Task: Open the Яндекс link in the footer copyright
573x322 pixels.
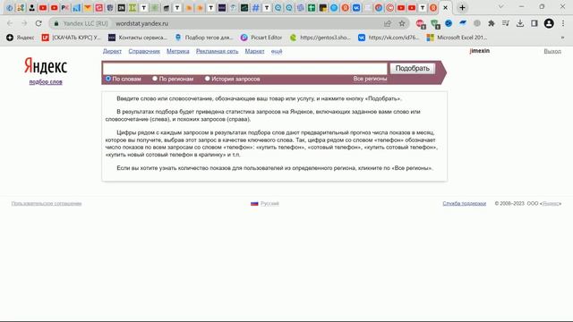Action: click(551, 203)
